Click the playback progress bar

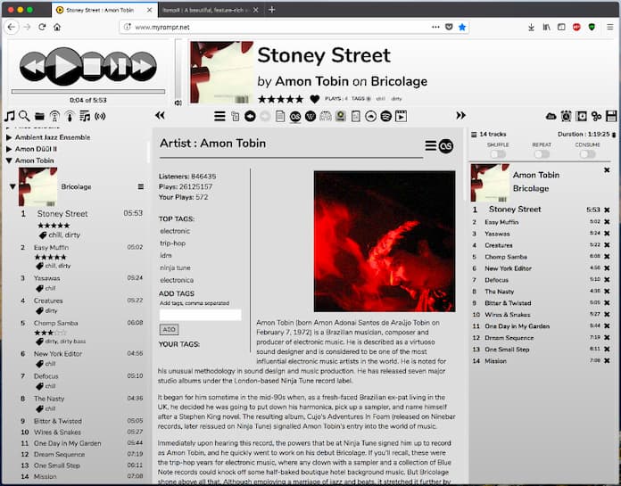point(87,91)
